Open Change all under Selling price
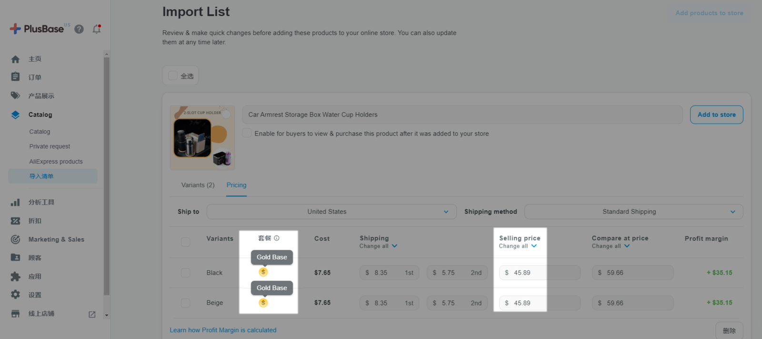Screen dimensions: 762x339 tap(518, 246)
